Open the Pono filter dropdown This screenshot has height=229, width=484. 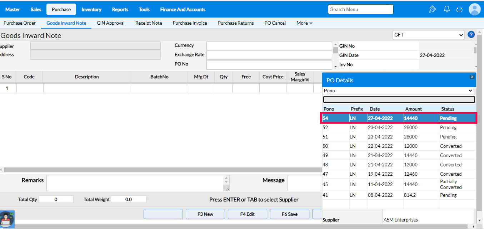click(x=399, y=91)
